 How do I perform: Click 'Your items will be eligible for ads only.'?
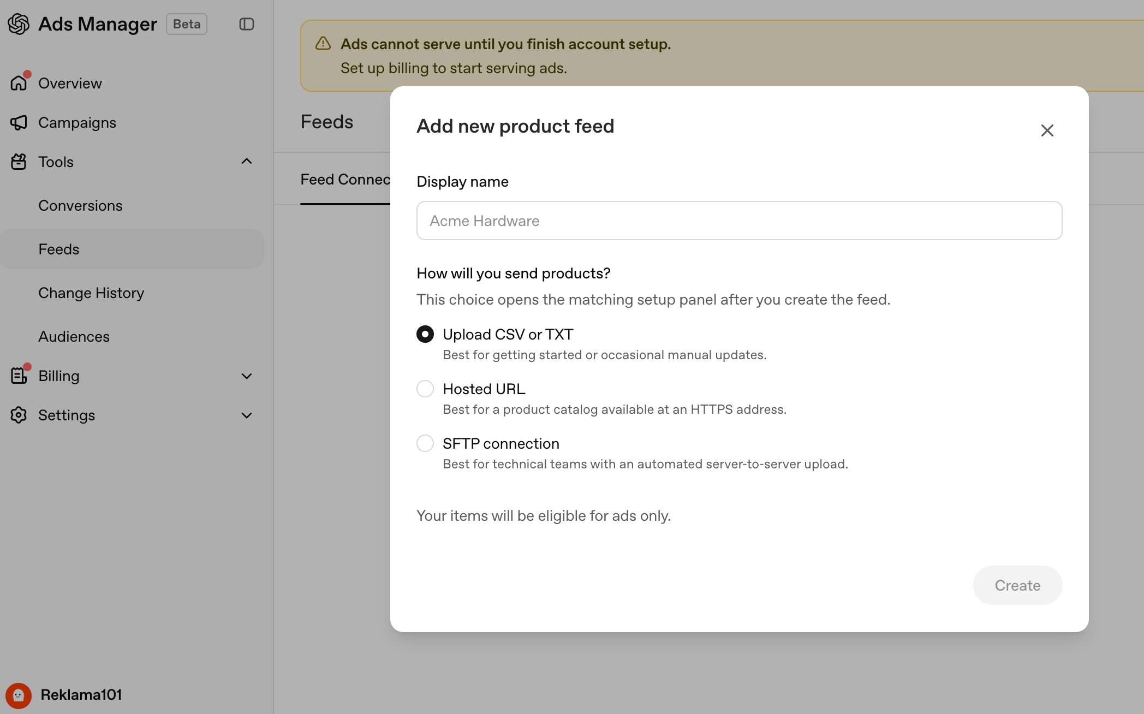[x=544, y=516]
